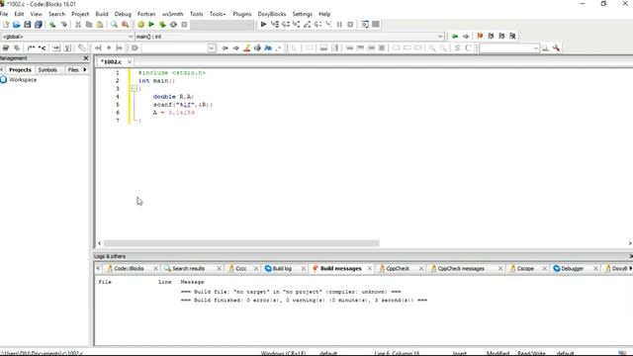Open the <global> scope dropdown
Viewport: 633px width, 356px height.
[x=131, y=37]
